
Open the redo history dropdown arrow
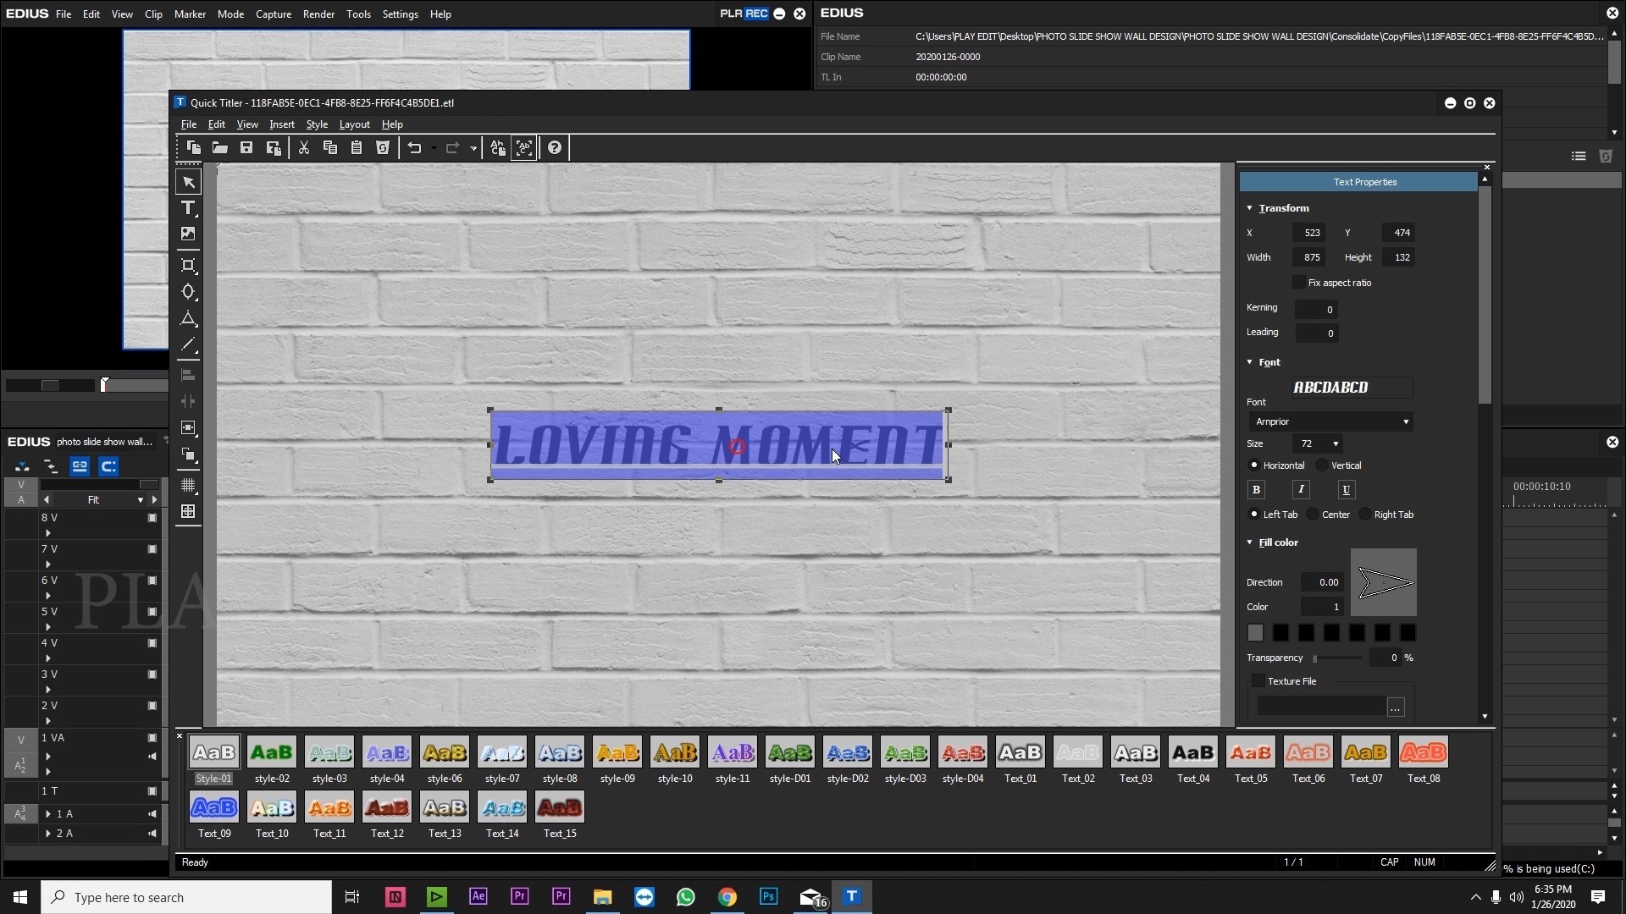coord(473,149)
